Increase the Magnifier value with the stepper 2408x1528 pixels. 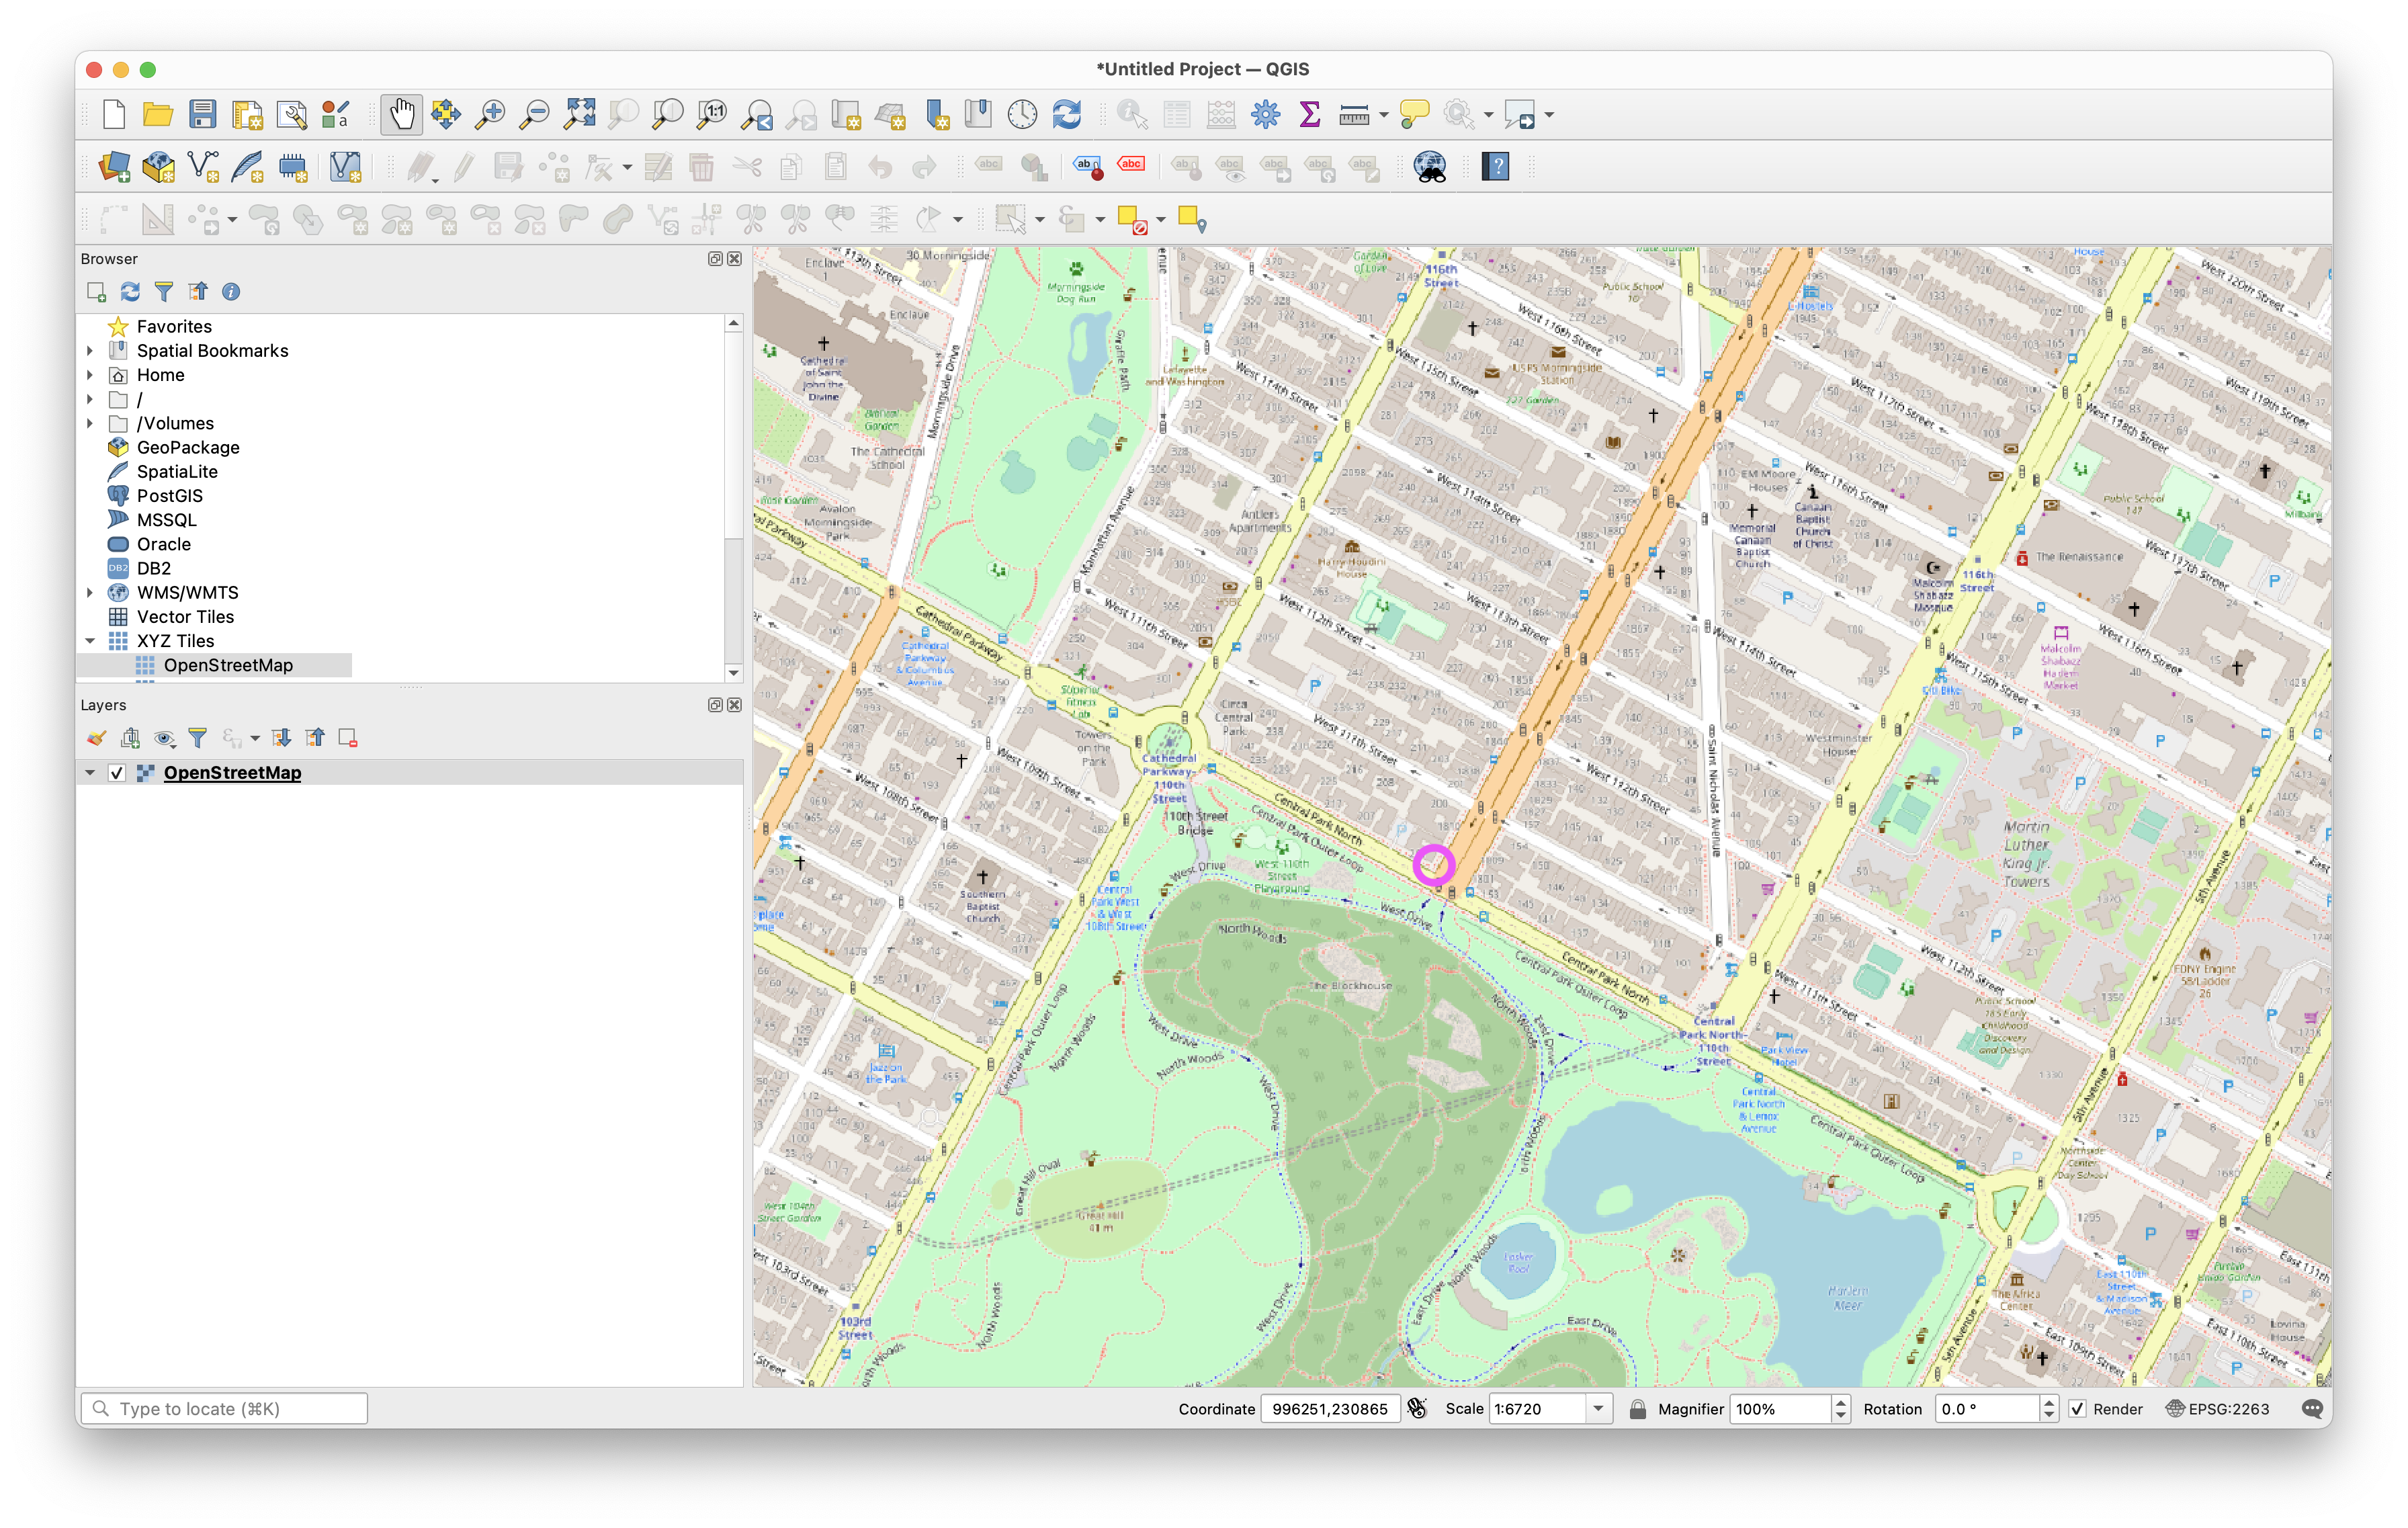point(1840,1403)
